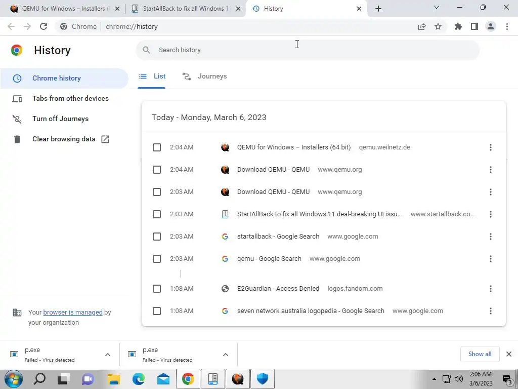Close the StartAllBack tab
Image resolution: width=518 pixels, height=389 pixels.
238,9
